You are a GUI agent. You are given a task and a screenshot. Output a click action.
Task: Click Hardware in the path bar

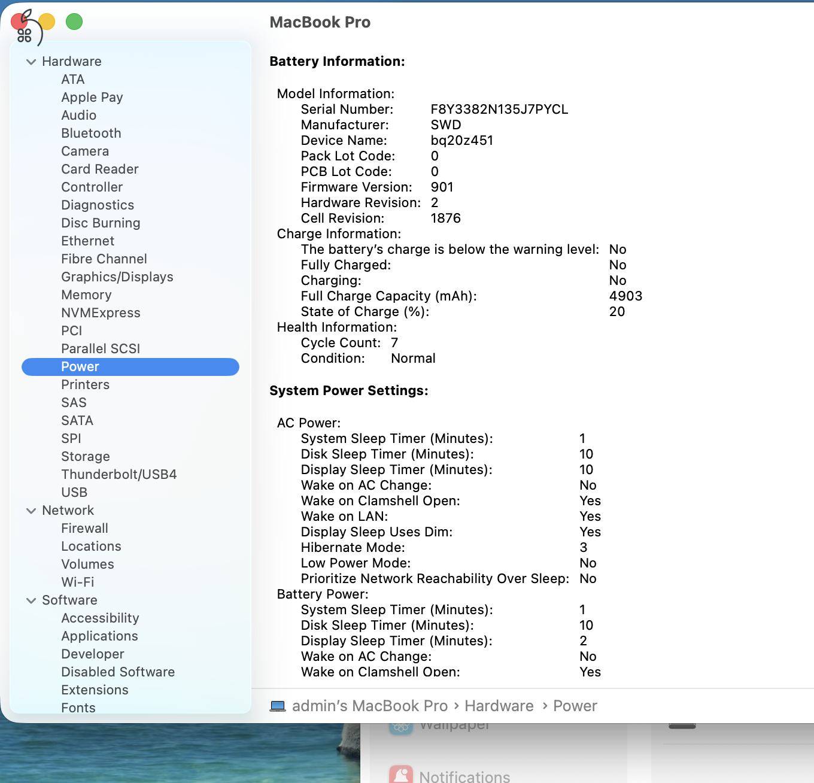[x=499, y=706]
